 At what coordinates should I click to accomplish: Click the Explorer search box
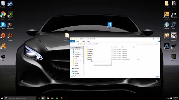149,44
